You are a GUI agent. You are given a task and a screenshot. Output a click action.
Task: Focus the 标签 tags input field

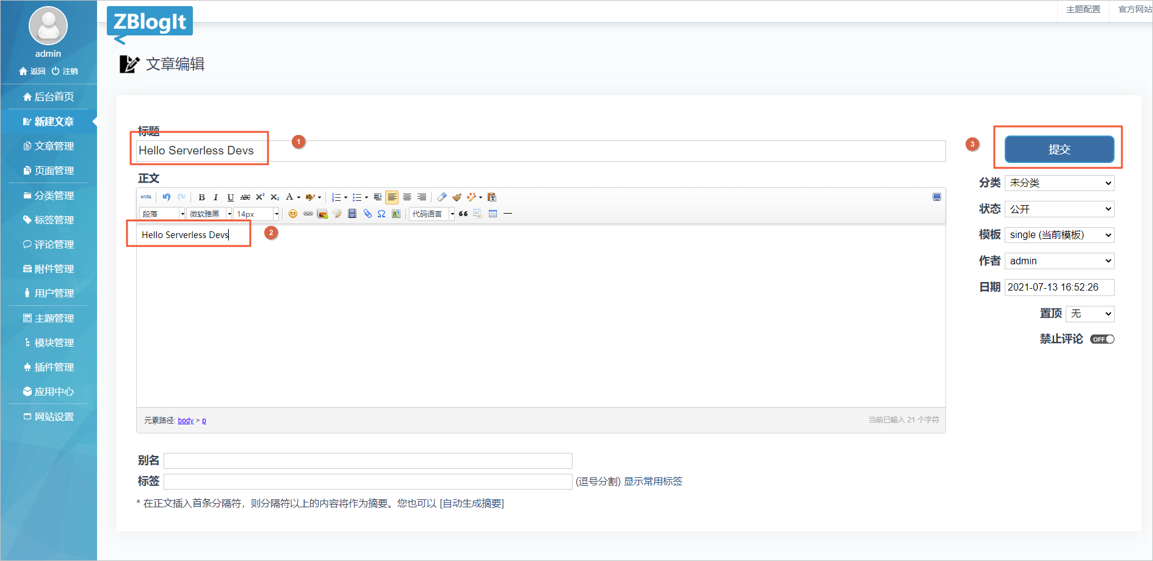pos(368,482)
